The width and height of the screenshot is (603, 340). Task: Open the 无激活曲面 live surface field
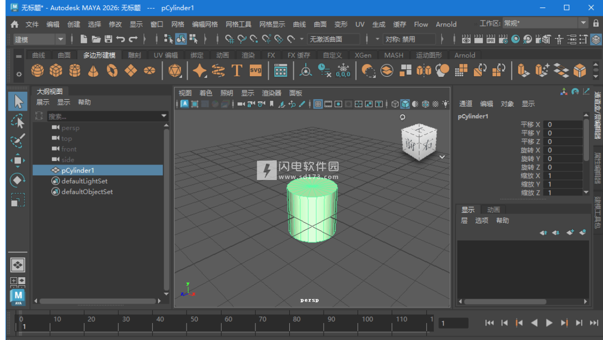(333, 39)
